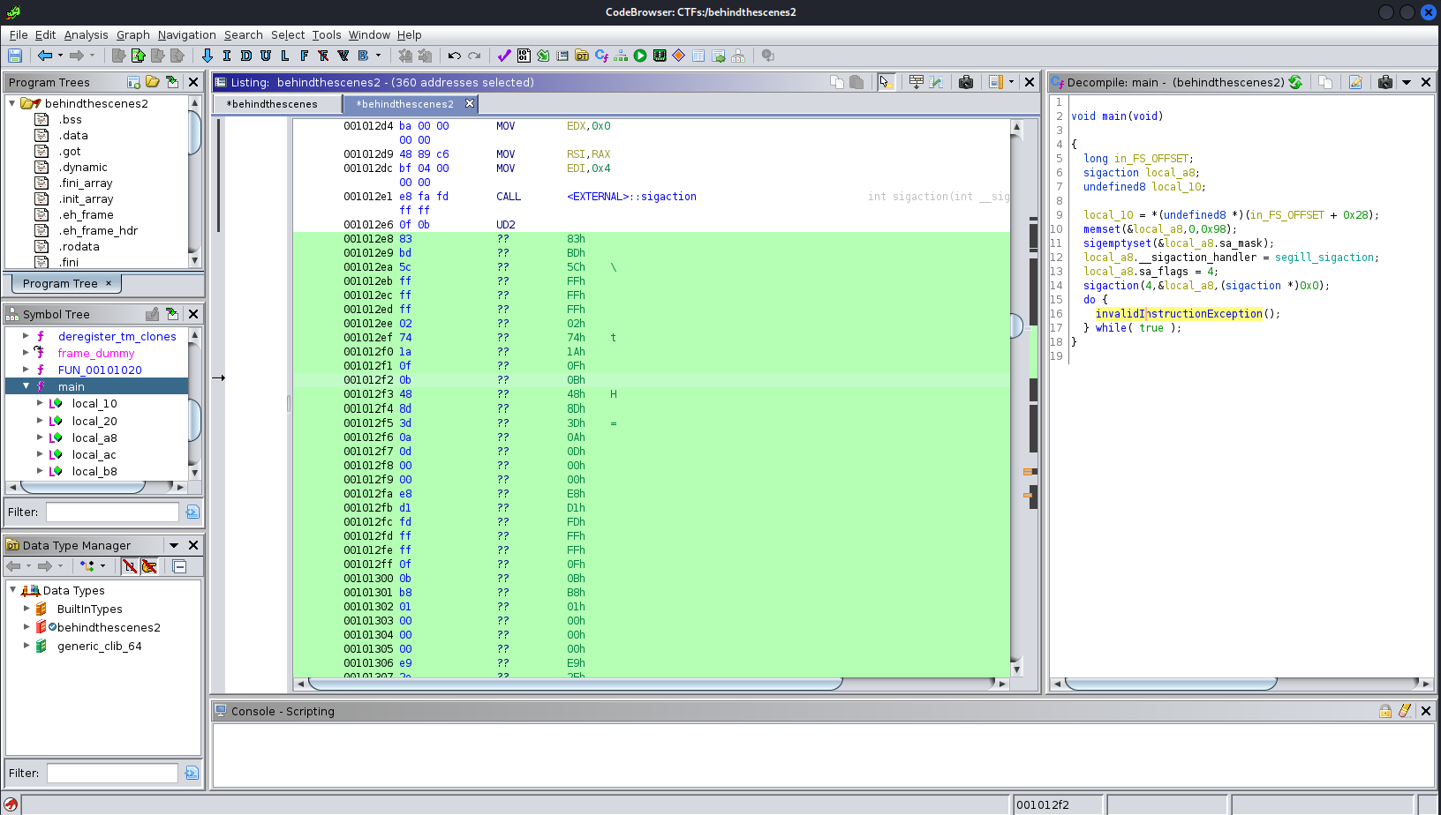Select local_b8 in the Symbol Tree
Screen dimensions: 1441x815
[x=94, y=472]
